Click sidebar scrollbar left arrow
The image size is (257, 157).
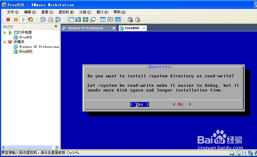click(4, 147)
